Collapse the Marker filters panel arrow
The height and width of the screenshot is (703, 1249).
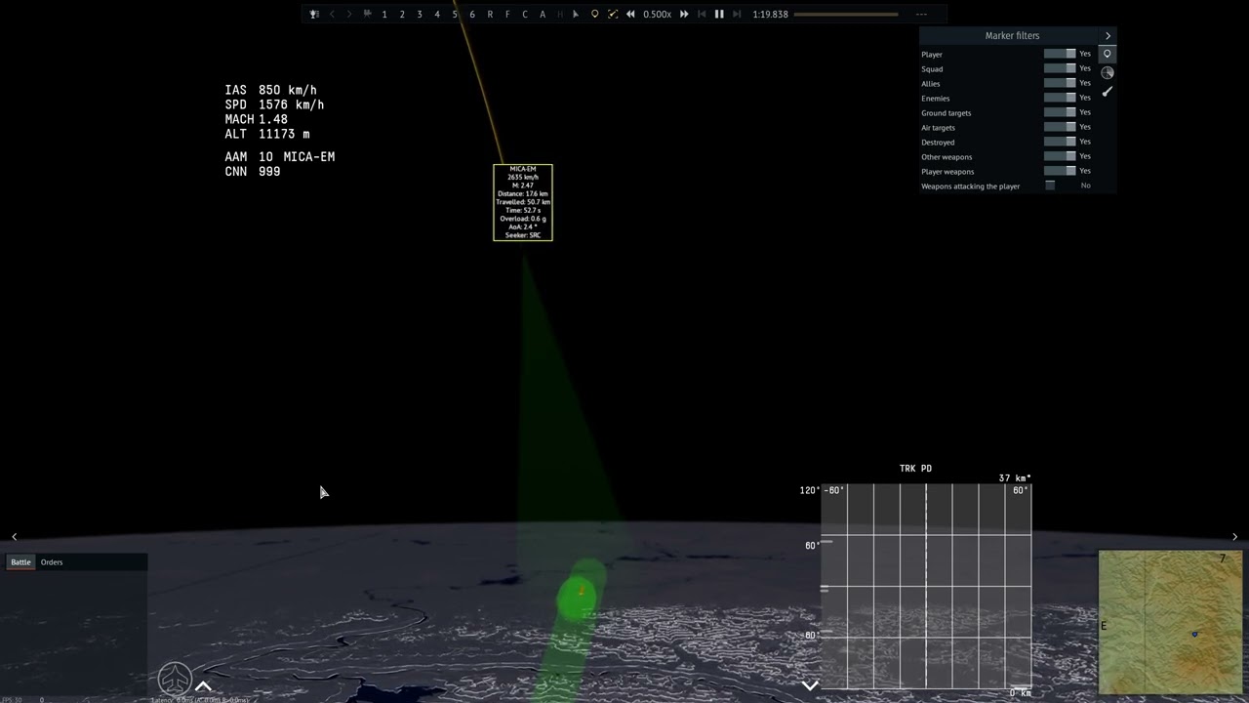[x=1108, y=35]
